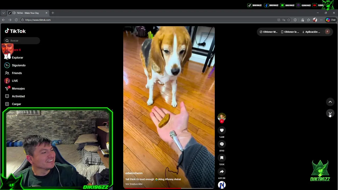Like the beagle video with the heart icon
The image size is (338, 190).
point(222,130)
